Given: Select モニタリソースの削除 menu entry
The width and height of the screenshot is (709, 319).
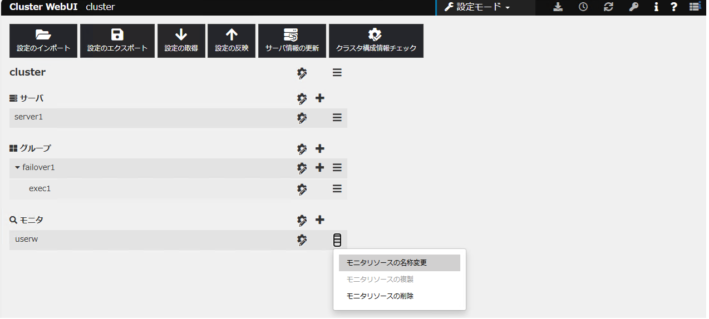Looking at the screenshot, I should (x=380, y=296).
